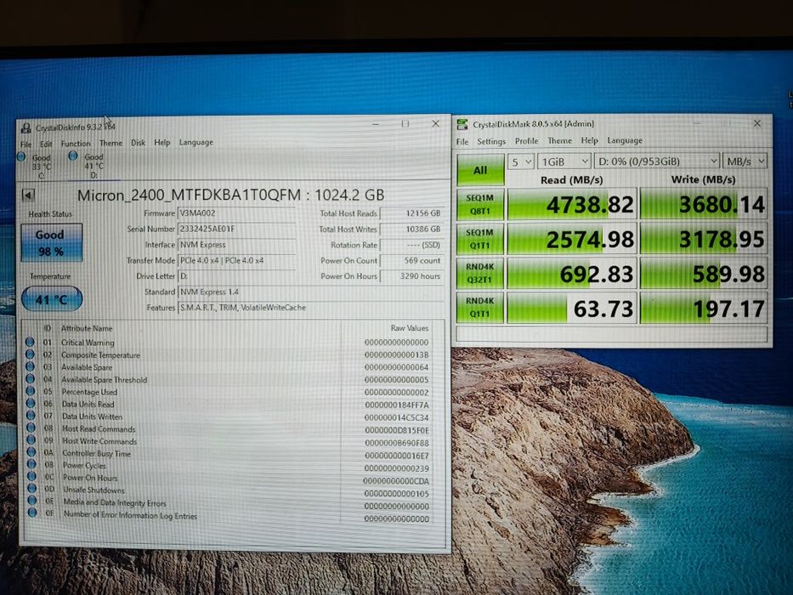Screen dimensions: 793x595
Task: Open the Help menu in CrystalDiskMark
Action: coord(589,140)
